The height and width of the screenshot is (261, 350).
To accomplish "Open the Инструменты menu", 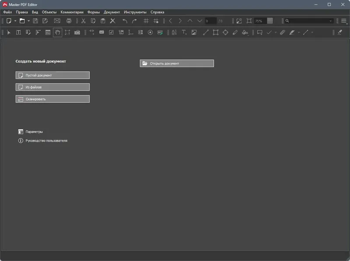I will (136, 12).
